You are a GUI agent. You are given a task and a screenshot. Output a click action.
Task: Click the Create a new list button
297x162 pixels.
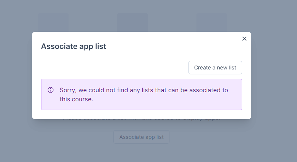coord(215,68)
